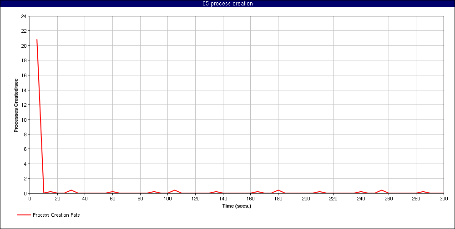Click the '05 process creation' chart title
Viewport: 455px width, 229px height.
click(227, 4)
